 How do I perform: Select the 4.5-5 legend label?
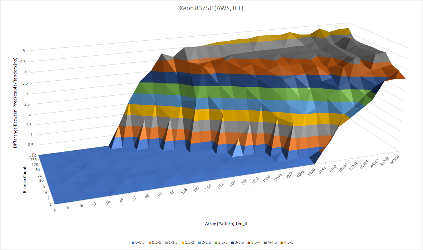[x=289, y=242]
